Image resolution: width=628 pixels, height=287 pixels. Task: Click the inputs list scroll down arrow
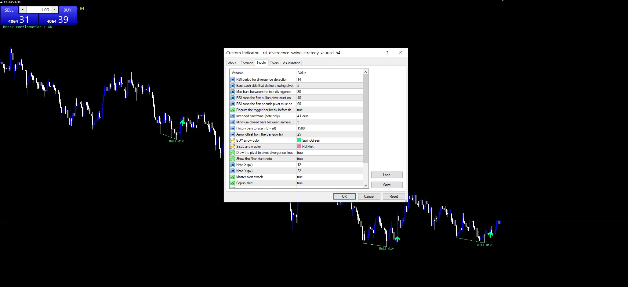pyautogui.click(x=365, y=185)
